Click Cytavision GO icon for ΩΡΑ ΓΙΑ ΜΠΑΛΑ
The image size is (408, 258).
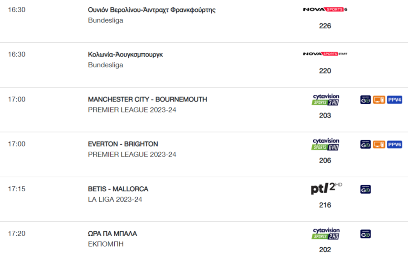[x=365, y=234]
